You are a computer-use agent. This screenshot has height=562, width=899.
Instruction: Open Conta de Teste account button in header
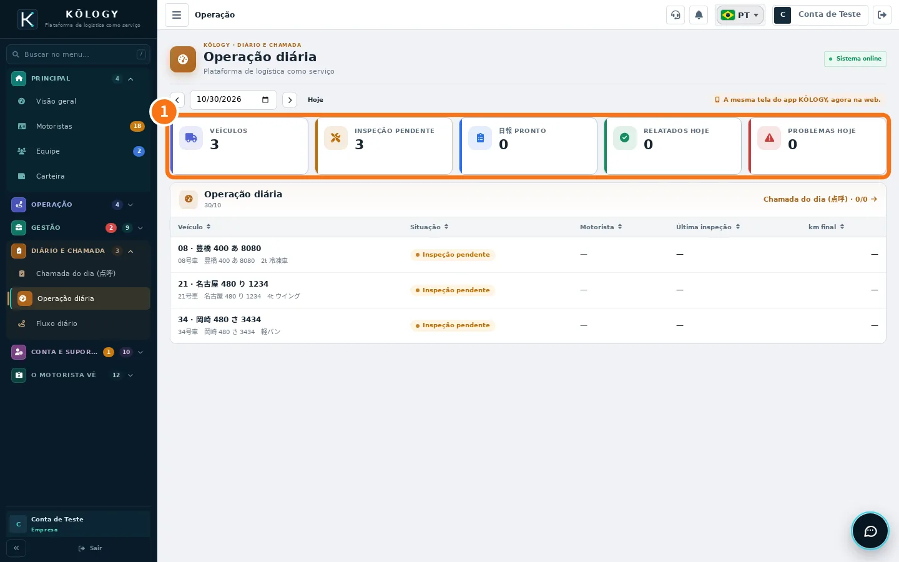point(820,15)
